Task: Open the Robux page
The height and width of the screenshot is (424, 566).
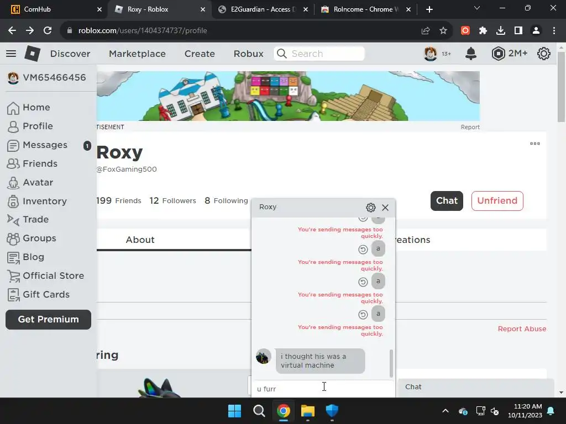Action: pyautogui.click(x=248, y=54)
